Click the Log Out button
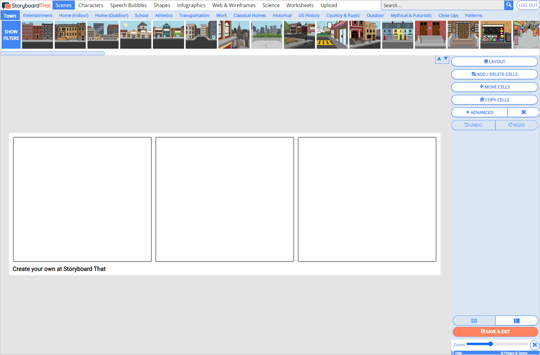Viewport: 540px width, 355px height. (528, 5)
